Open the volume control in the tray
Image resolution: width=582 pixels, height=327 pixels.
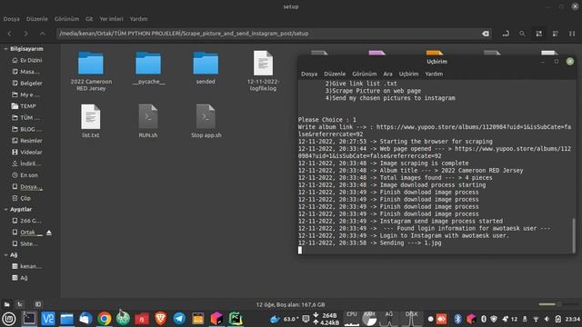(547, 319)
